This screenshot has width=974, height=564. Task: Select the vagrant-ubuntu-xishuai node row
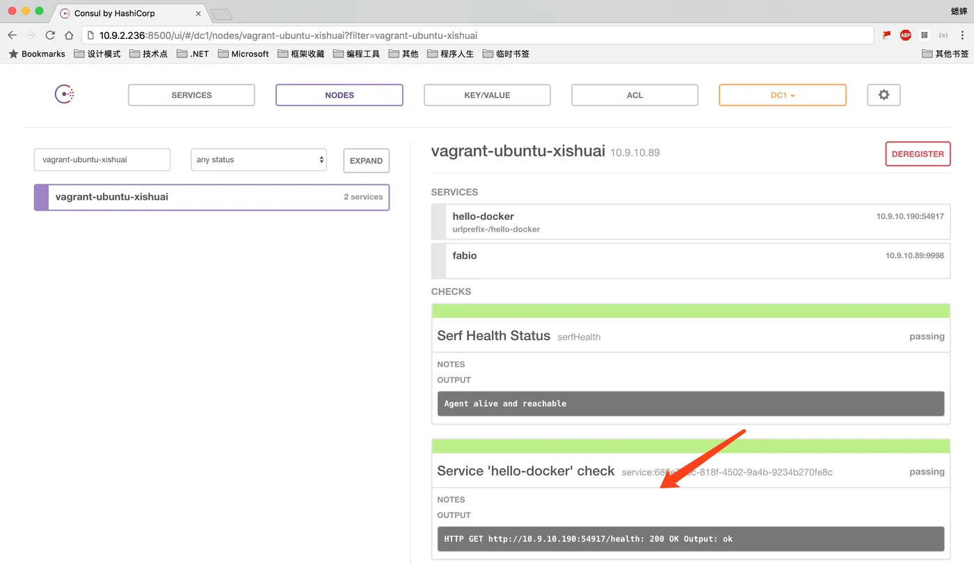211,197
